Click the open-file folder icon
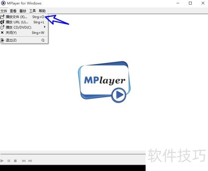 (x=2, y=17)
